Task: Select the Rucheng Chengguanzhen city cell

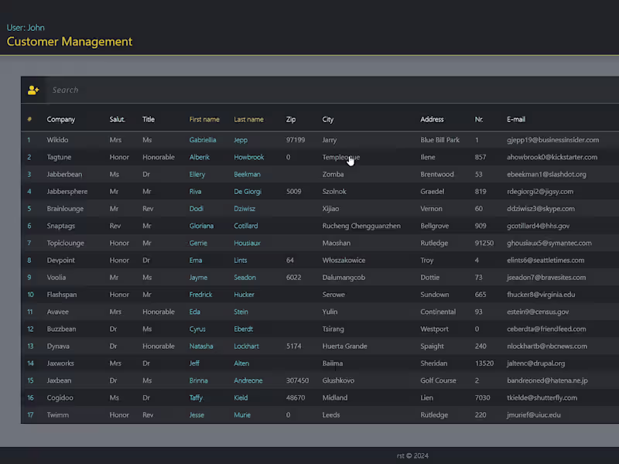Action: point(361,226)
